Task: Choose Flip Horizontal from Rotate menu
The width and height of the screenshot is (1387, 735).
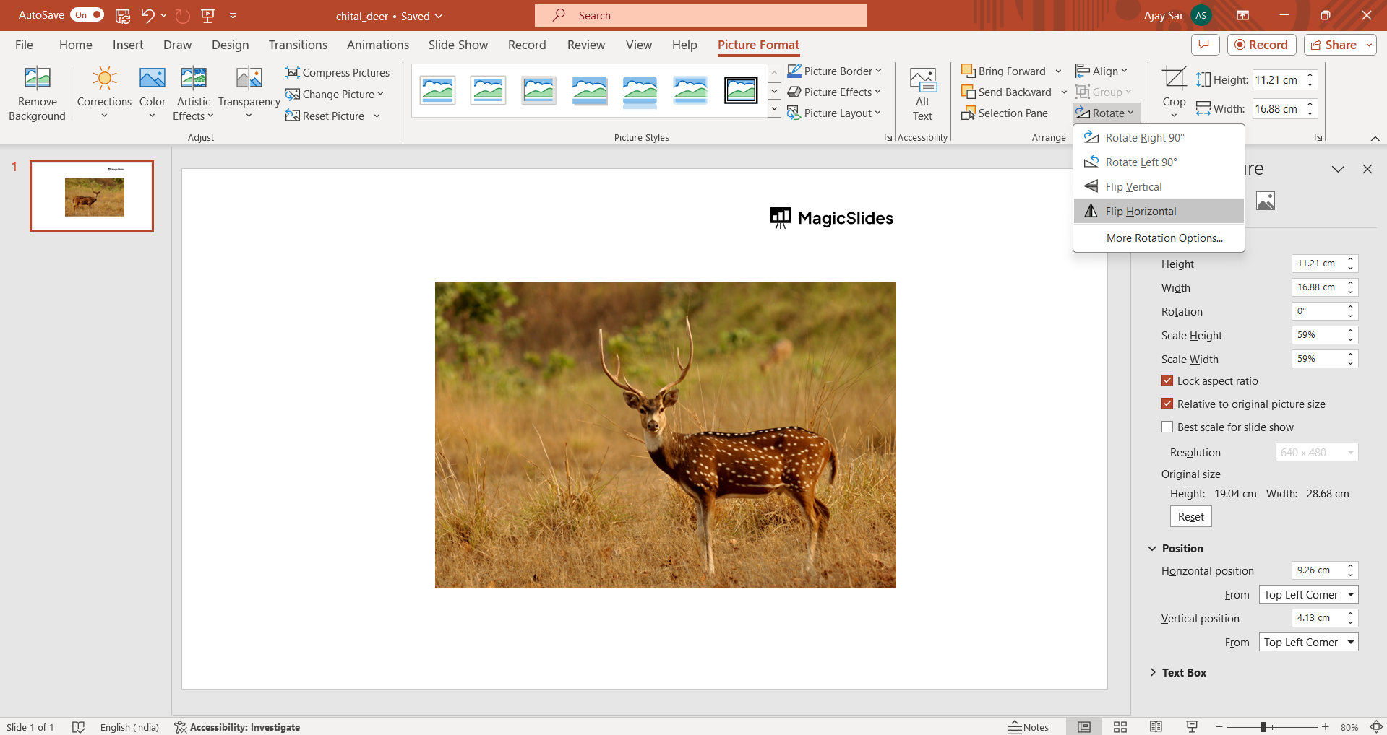Action: tap(1141, 212)
